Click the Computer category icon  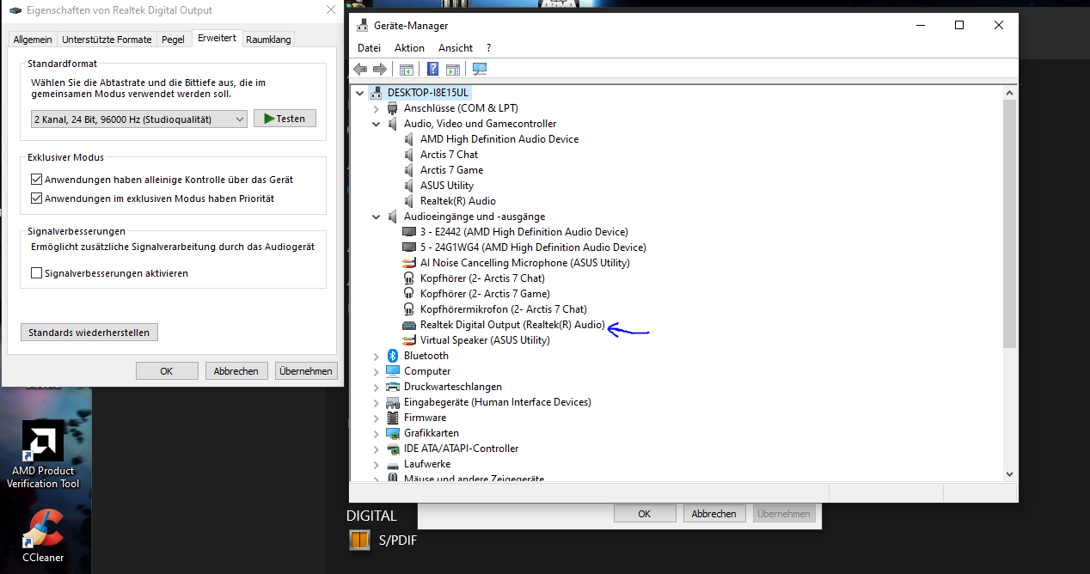pos(393,371)
